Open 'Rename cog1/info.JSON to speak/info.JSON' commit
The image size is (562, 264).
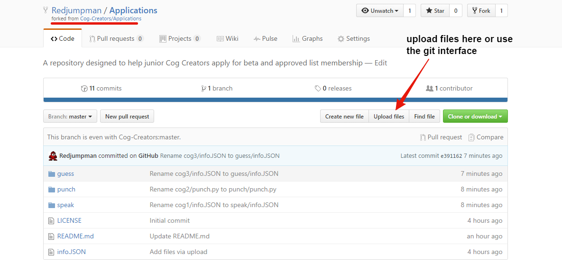pyautogui.click(x=214, y=205)
